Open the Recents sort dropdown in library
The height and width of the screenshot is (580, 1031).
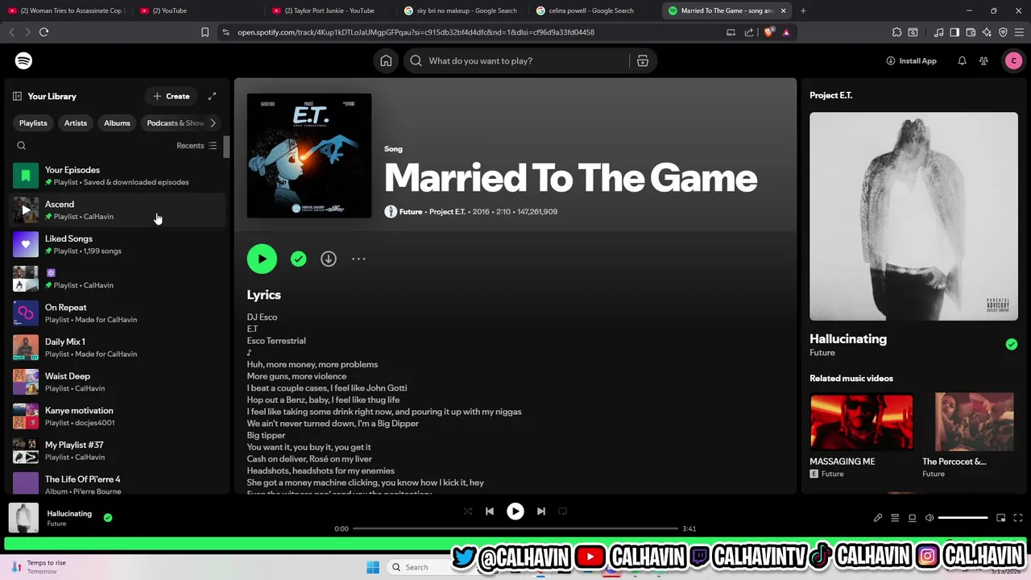[x=197, y=146]
